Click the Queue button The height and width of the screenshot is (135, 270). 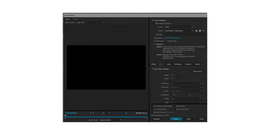tap(176, 119)
